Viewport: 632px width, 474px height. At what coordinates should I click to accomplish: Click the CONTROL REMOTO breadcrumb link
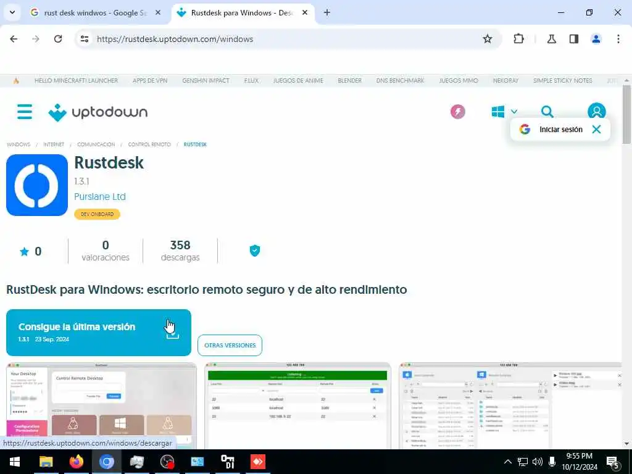coord(149,144)
